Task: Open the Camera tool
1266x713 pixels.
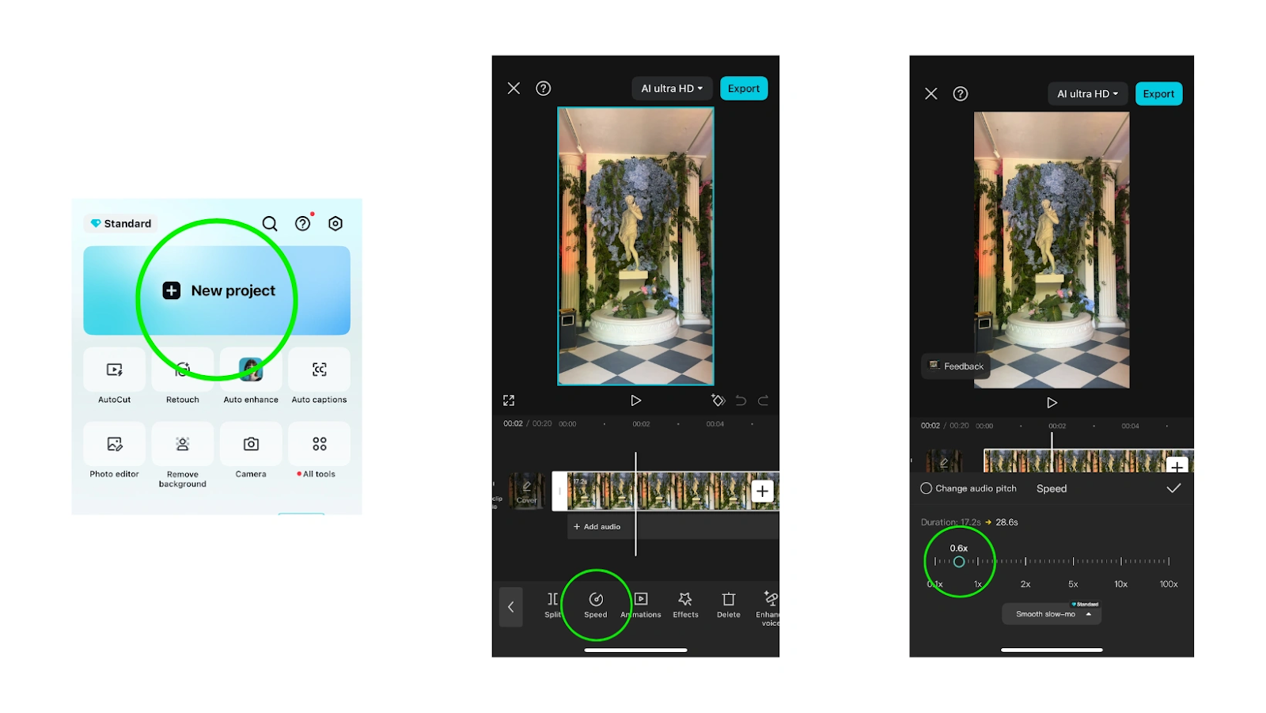Action: coord(251,452)
